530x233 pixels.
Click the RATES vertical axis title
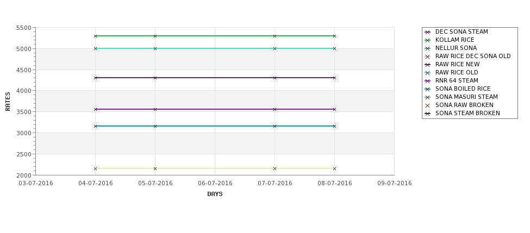tap(8, 102)
